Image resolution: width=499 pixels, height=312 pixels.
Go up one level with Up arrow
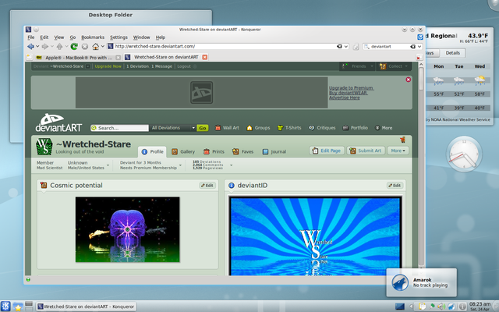59,47
